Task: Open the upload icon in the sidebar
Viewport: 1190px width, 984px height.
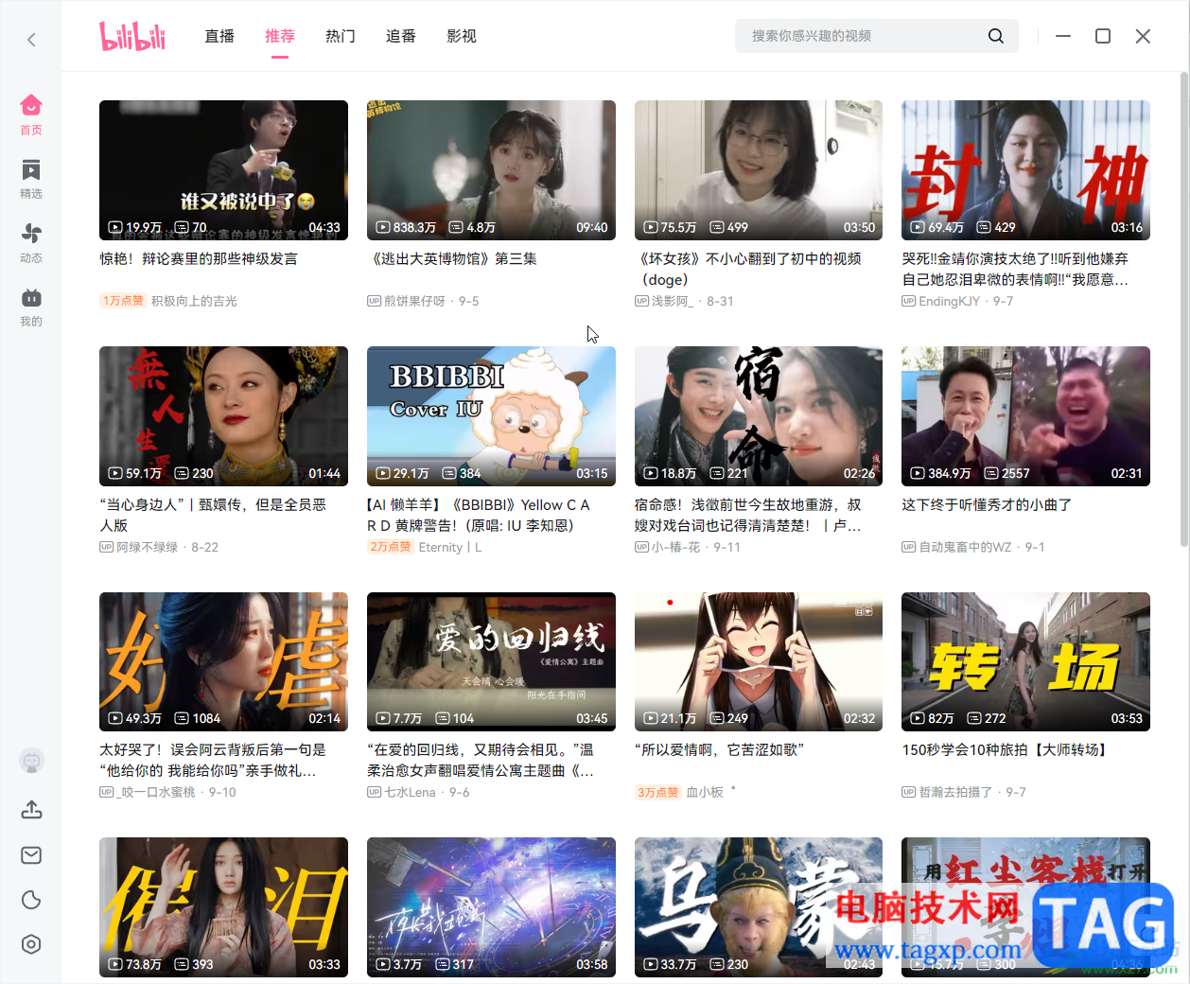Action: click(x=31, y=810)
